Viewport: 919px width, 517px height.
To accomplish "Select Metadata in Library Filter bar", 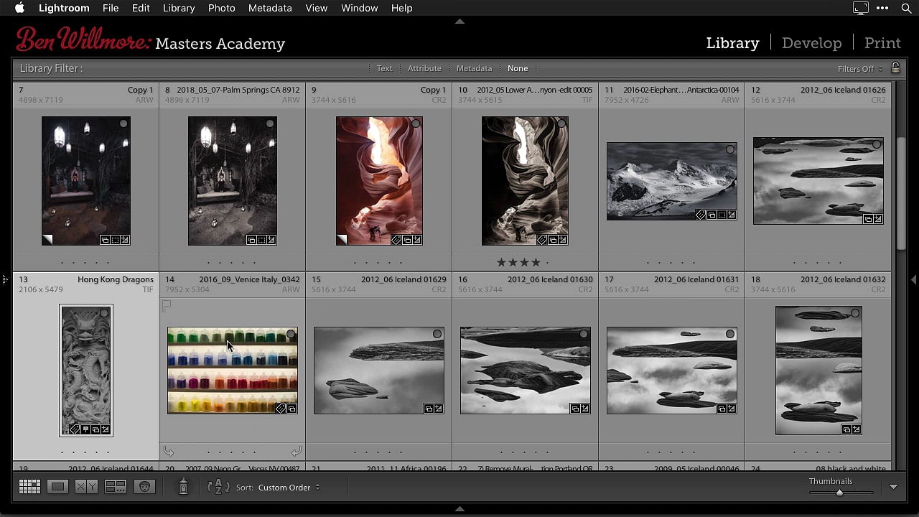I will pyautogui.click(x=474, y=68).
